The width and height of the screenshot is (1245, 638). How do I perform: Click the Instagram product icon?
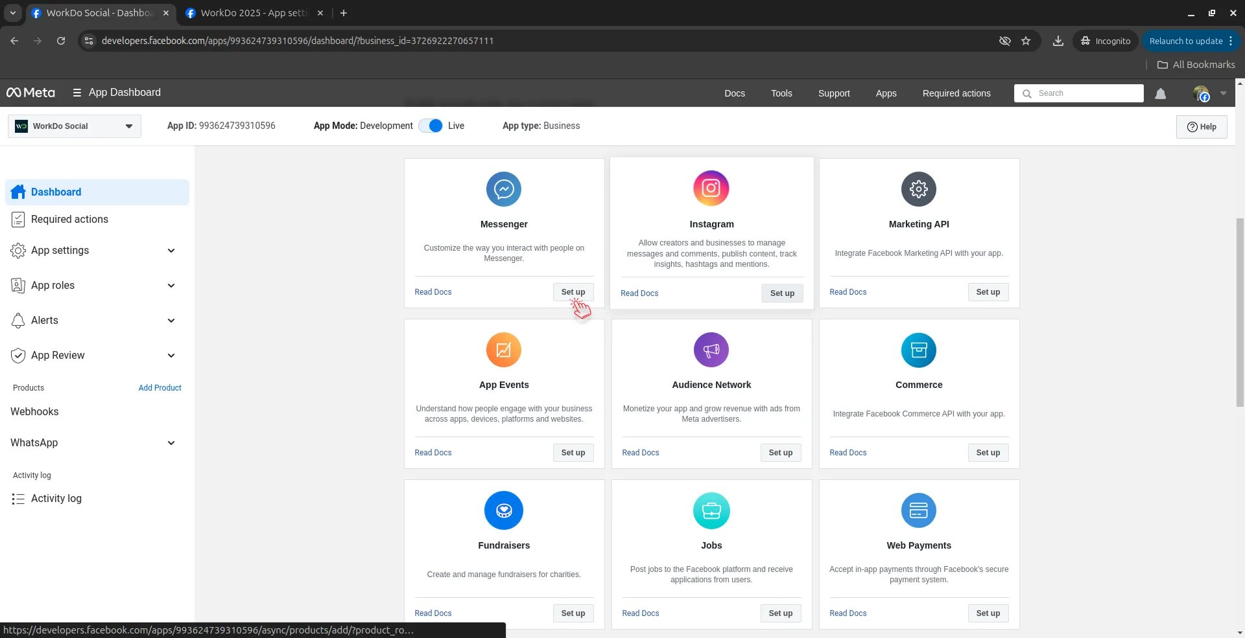[x=711, y=188]
